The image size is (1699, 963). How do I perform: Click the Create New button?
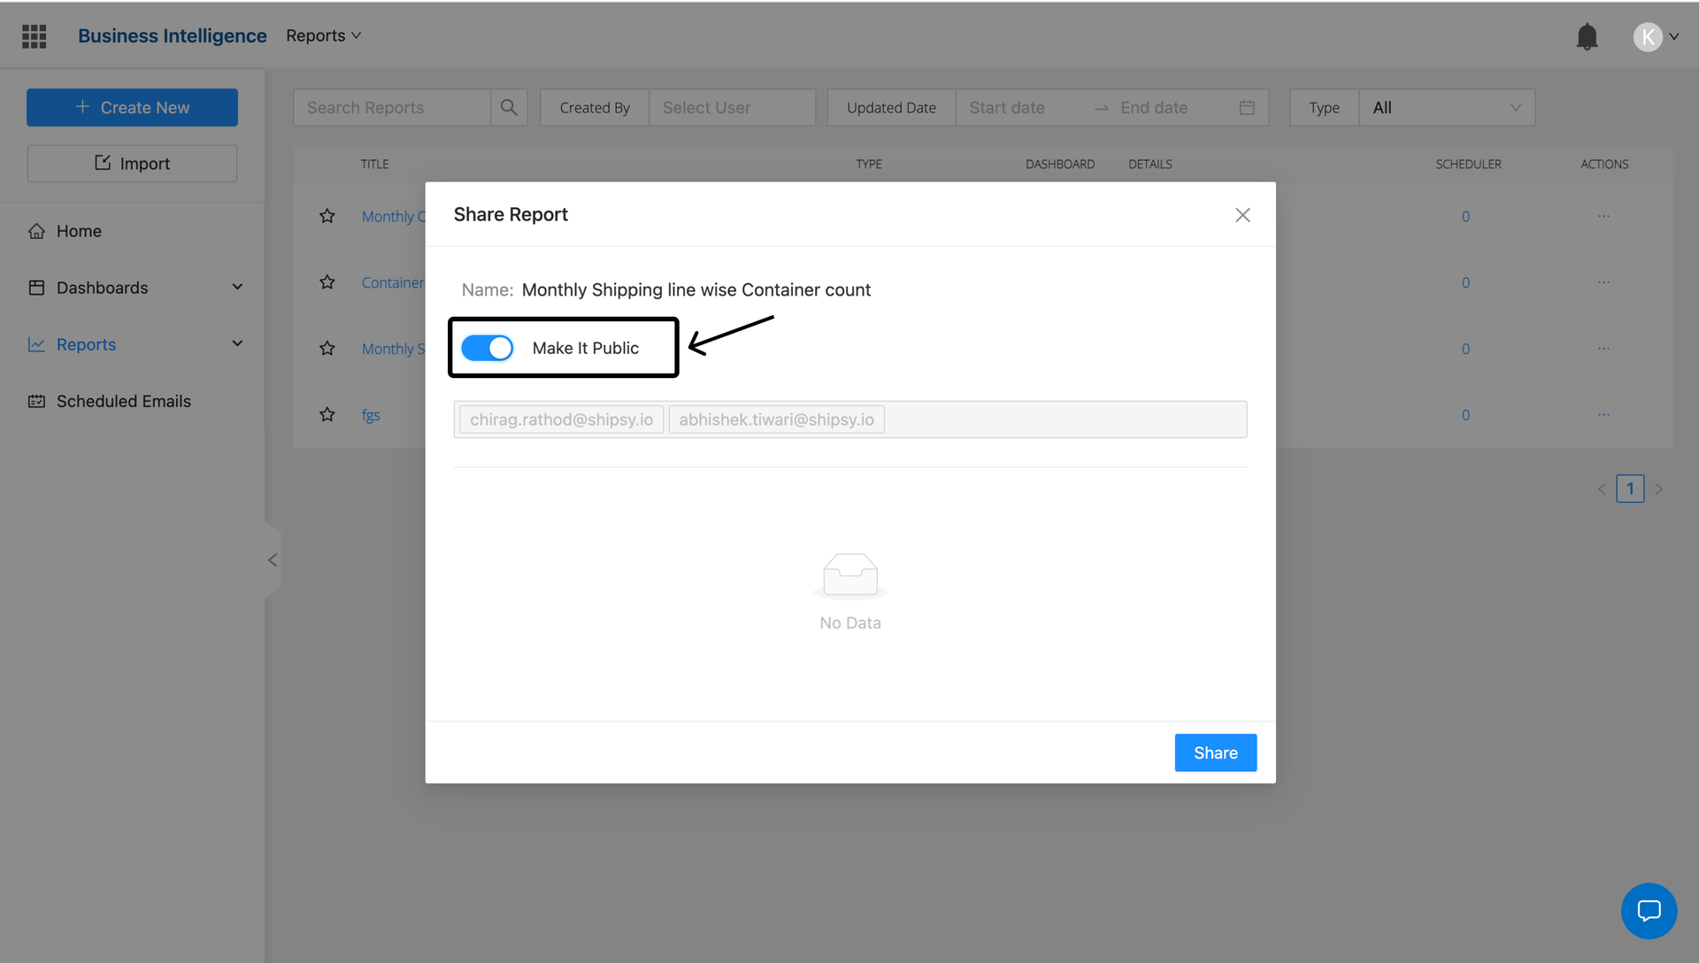pyautogui.click(x=132, y=107)
